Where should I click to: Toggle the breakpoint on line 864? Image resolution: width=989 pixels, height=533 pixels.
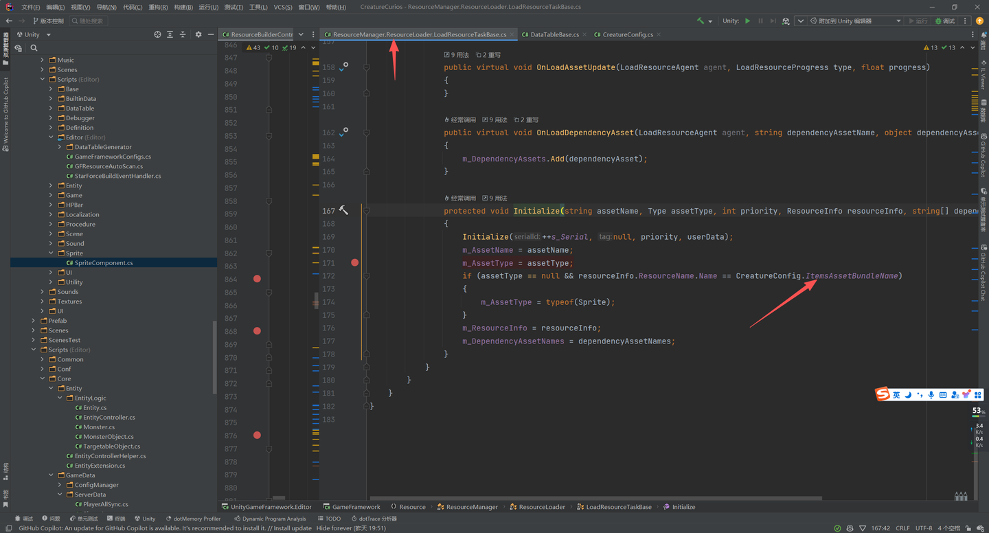coord(257,279)
